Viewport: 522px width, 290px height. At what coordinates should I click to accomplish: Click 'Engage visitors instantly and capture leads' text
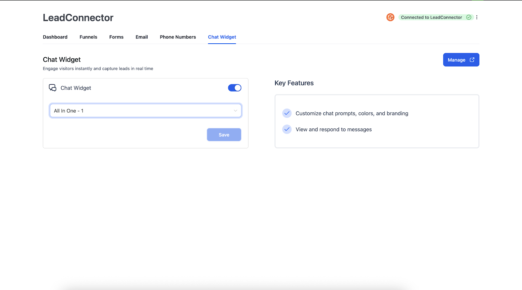(x=98, y=69)
